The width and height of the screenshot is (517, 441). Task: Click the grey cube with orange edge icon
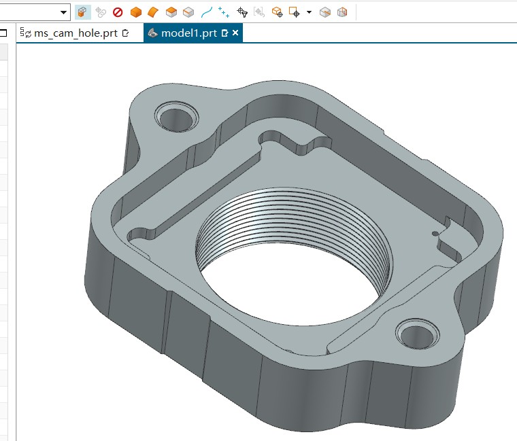click(x=325, y=12)
